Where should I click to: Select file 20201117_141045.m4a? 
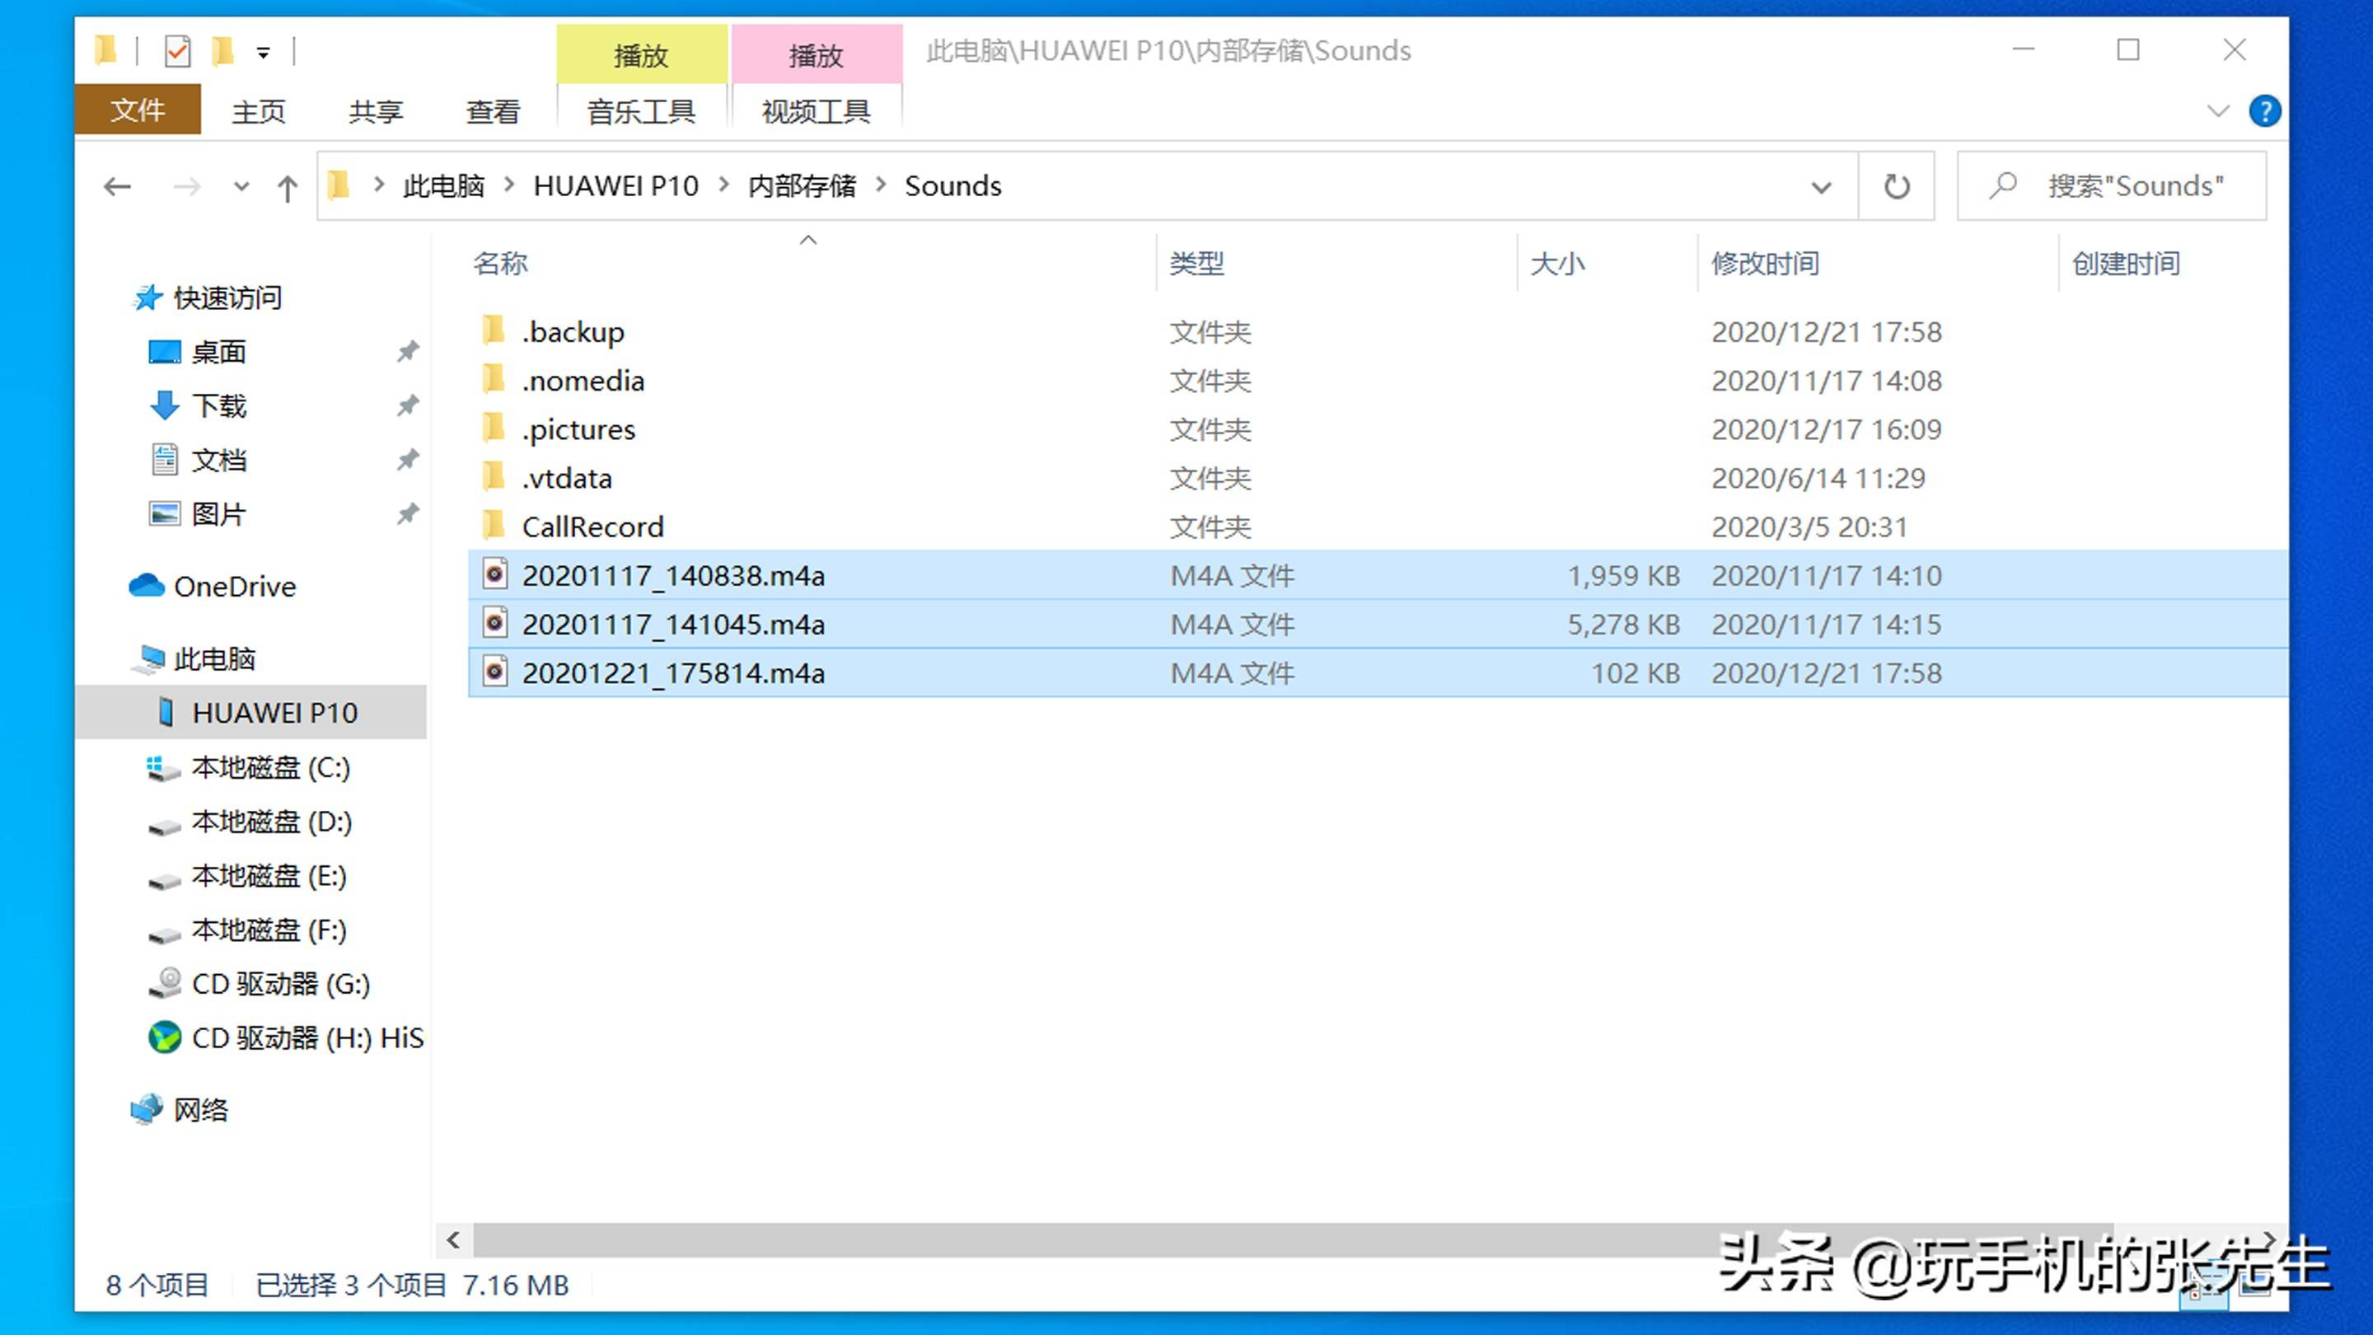tap(1378, 625)
